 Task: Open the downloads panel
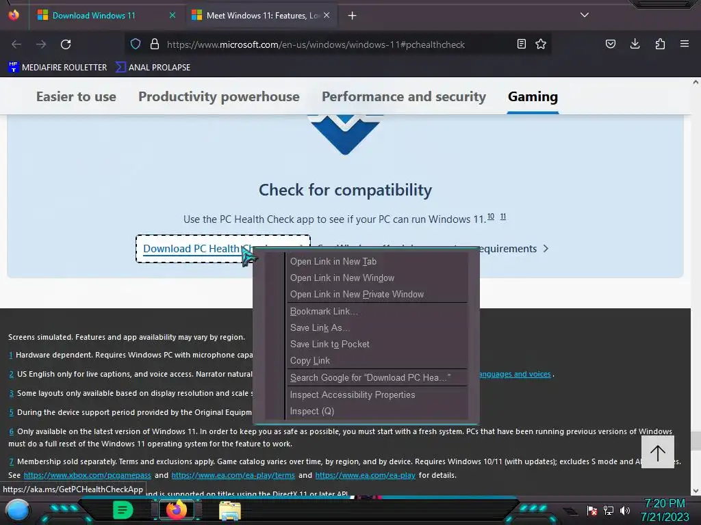pyautogui.click(x=635, y=44)
